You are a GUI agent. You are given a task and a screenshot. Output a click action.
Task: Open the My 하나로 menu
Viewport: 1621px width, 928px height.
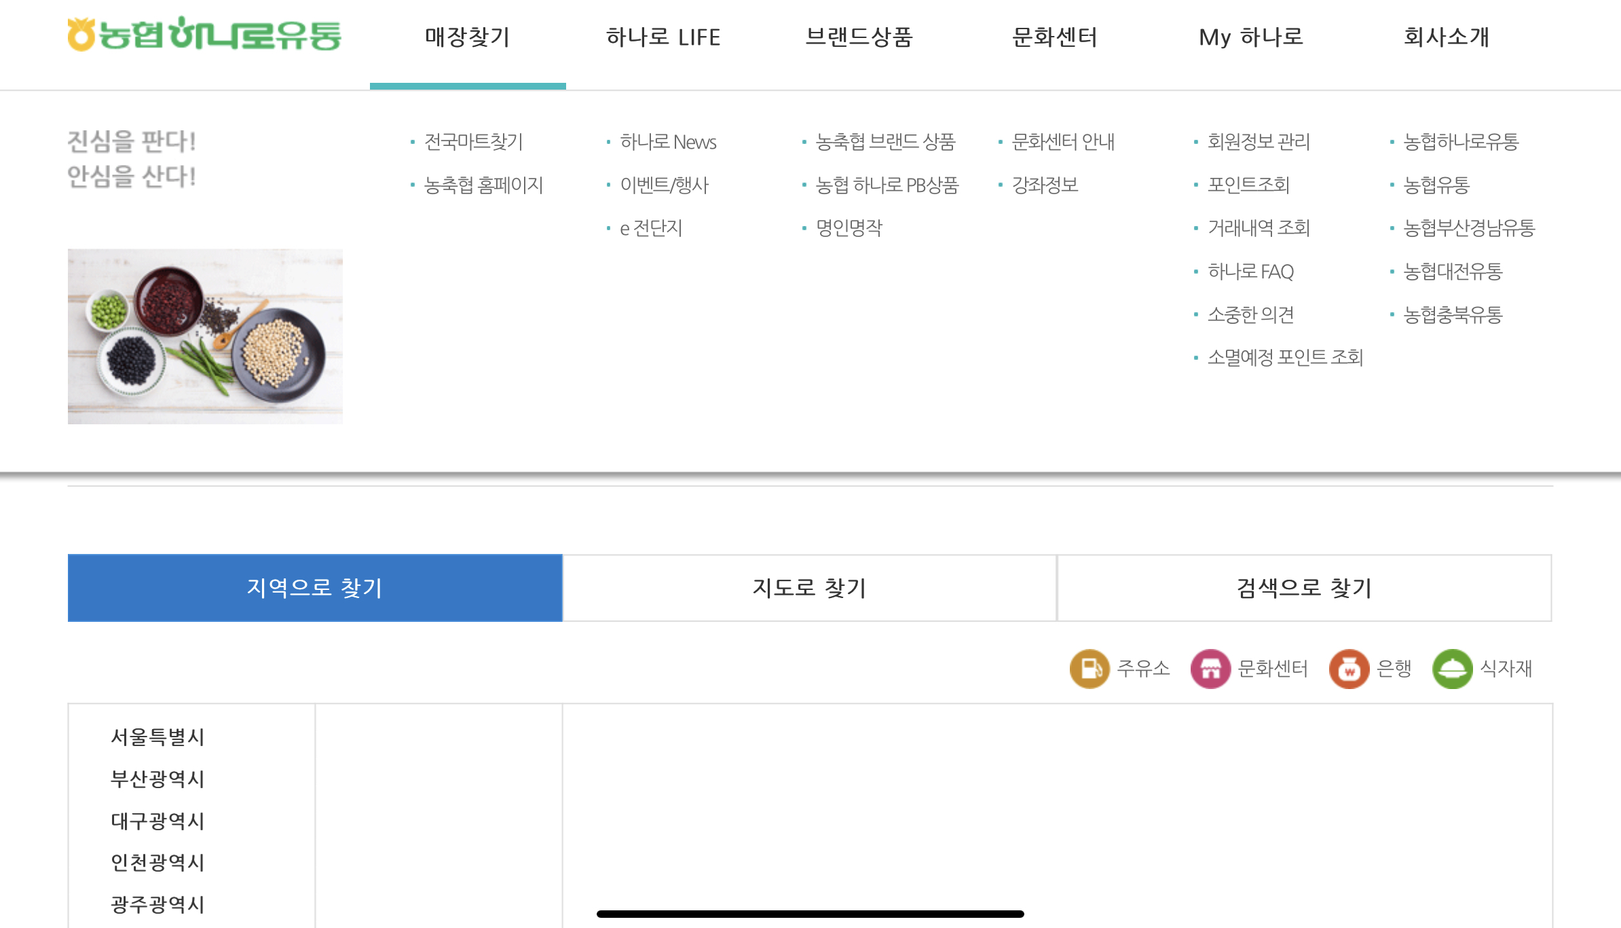tap(1250, 37)
